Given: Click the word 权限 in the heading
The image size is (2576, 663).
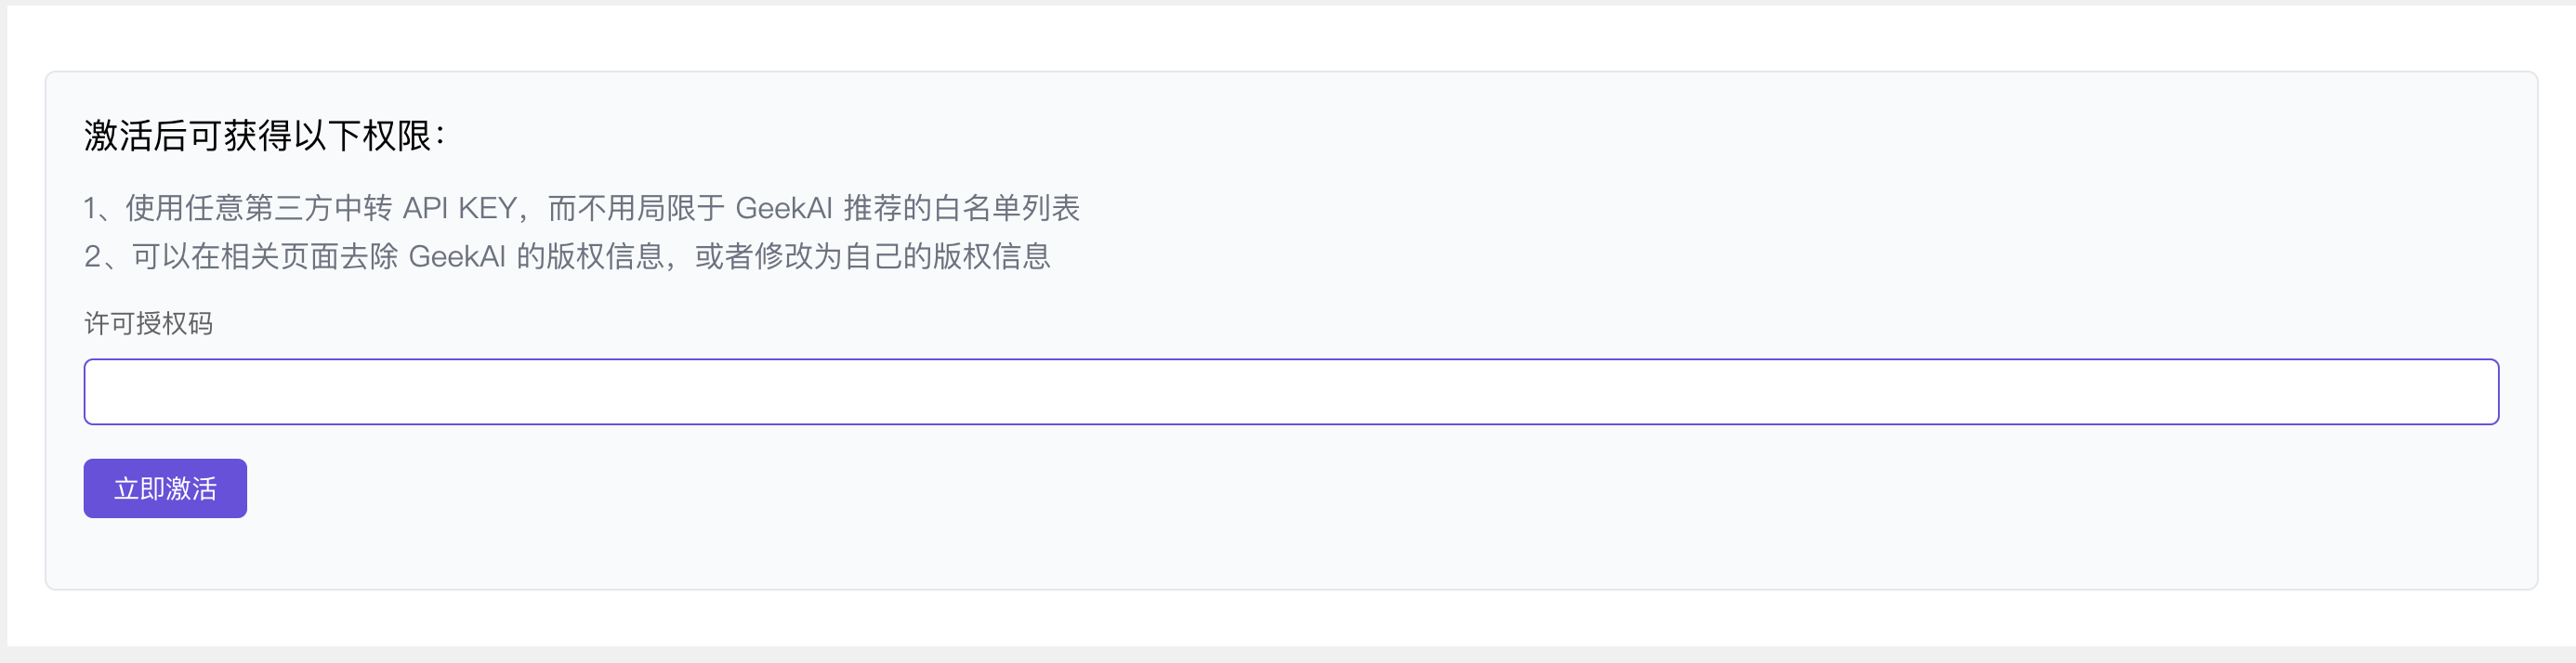Looking at the screenshot, I should coord(397,136).
